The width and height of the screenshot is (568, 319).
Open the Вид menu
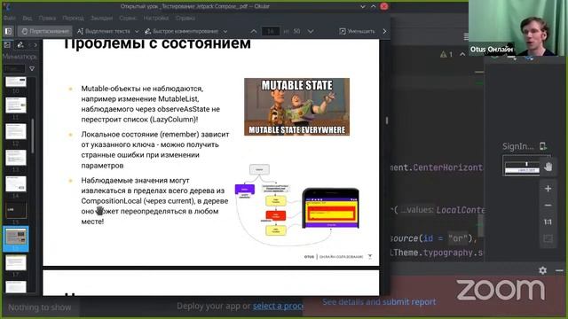(x=28, y=18)
